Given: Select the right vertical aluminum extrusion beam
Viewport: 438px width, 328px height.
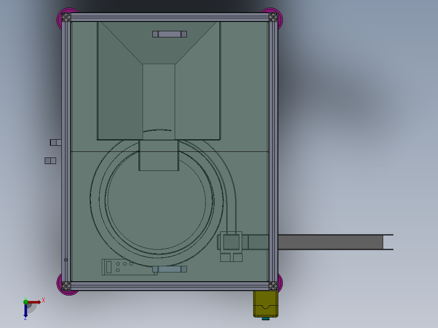Looking at the screenshot, I should (x=273, y=151).
